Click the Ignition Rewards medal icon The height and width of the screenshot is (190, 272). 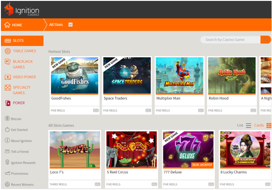pyautogui.click(x=7, y=162)
